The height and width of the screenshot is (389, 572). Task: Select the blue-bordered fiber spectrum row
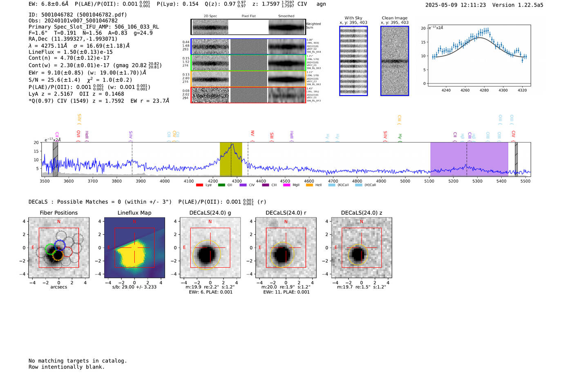(248, 47)
